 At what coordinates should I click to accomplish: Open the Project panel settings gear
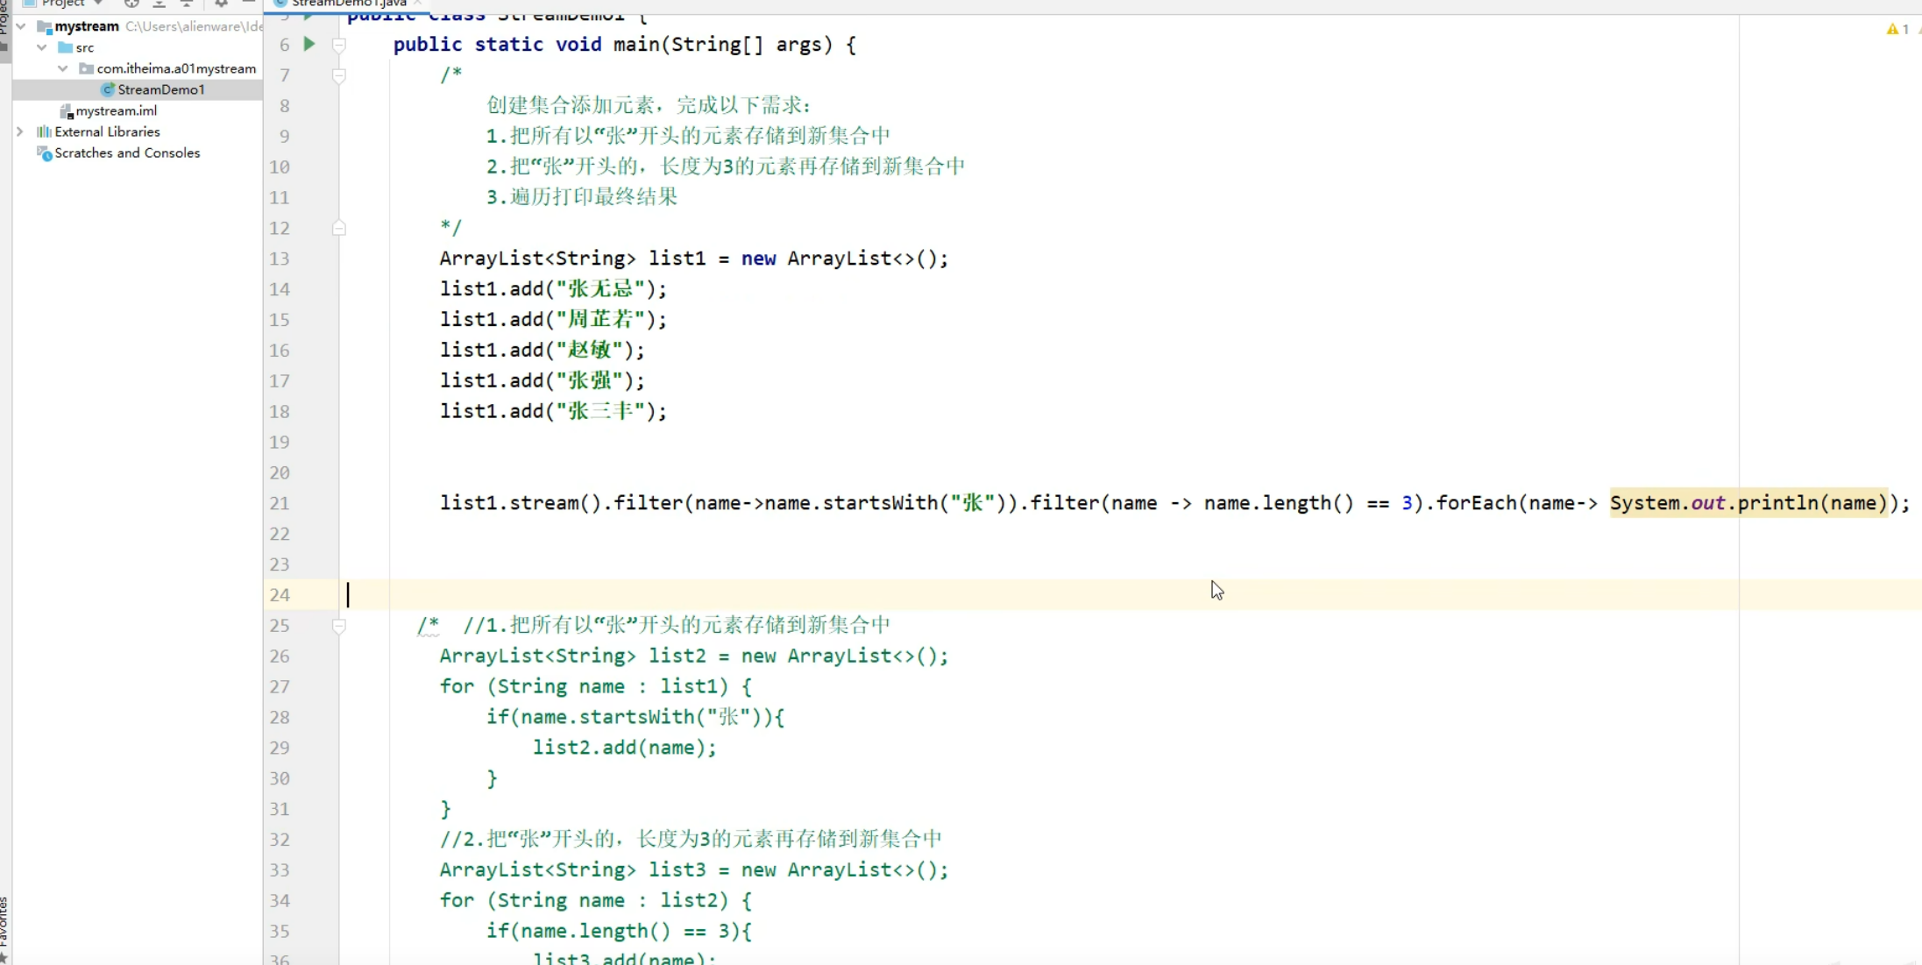pyautogui.click(x=220, y=4)
